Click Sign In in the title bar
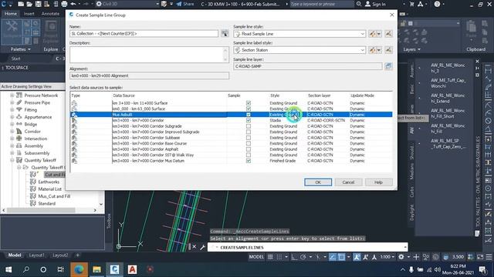494x277 pixels. point(375,4)
